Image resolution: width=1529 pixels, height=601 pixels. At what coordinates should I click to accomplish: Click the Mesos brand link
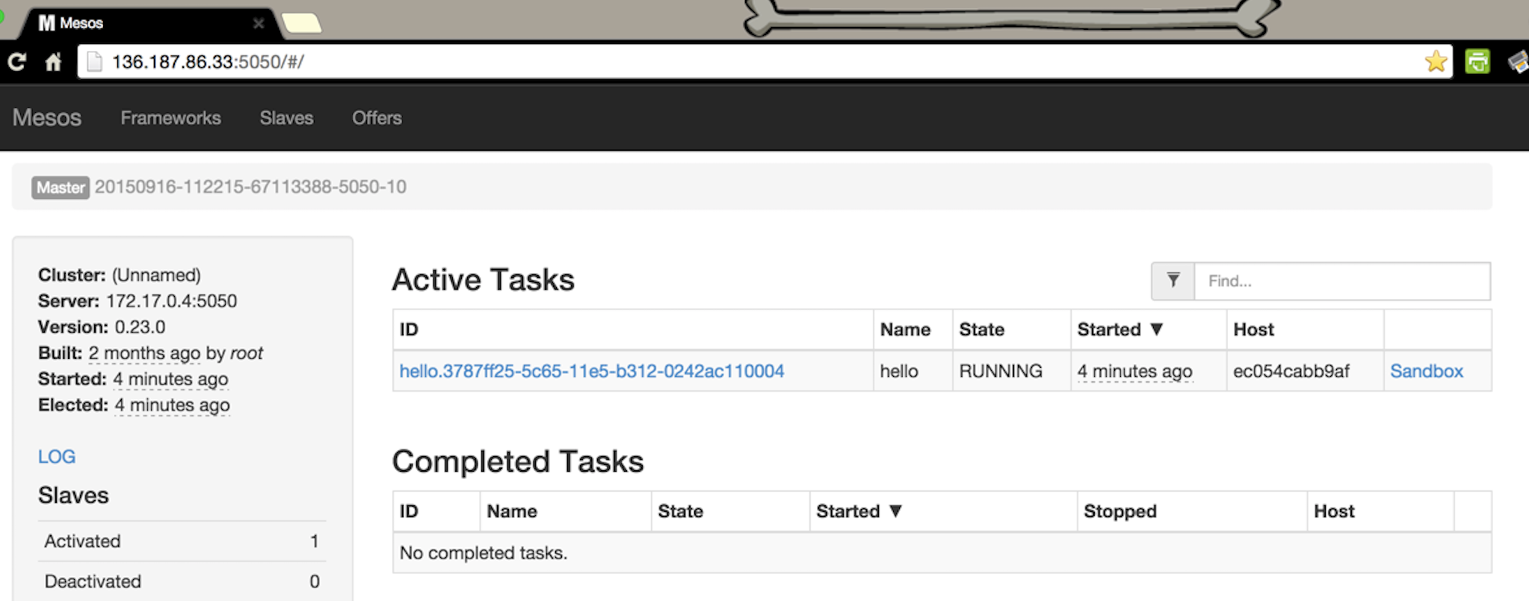pyautogui.click(x=47, y=117)
